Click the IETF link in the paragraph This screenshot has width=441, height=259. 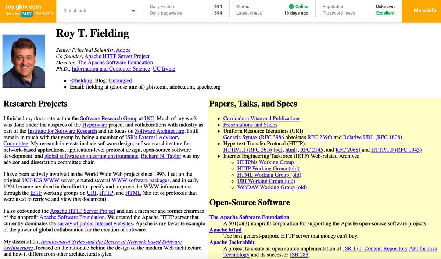click(x=36, y=193)
